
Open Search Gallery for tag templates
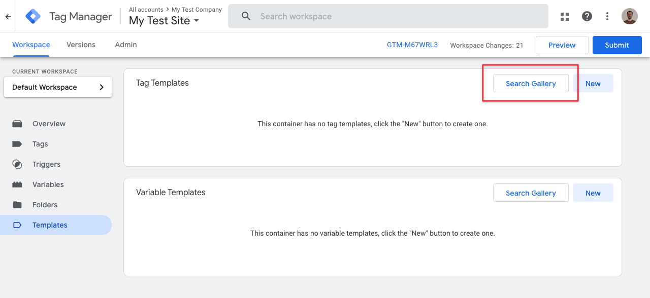[x=530, y=83]
